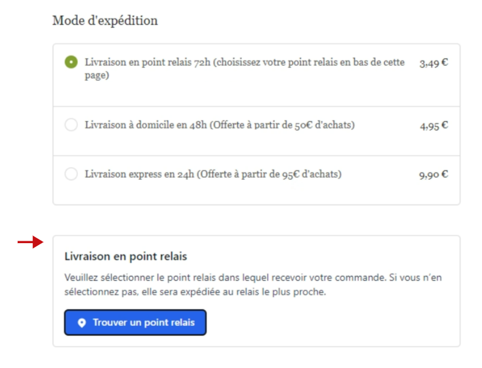
Task: Pick the express en 24h radio button
Action: pyautogui.click(x=71, y=174)
